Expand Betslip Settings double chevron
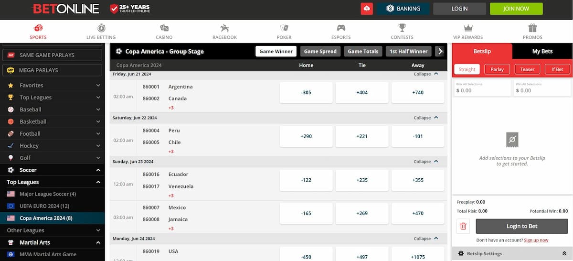 click(564, 254)
